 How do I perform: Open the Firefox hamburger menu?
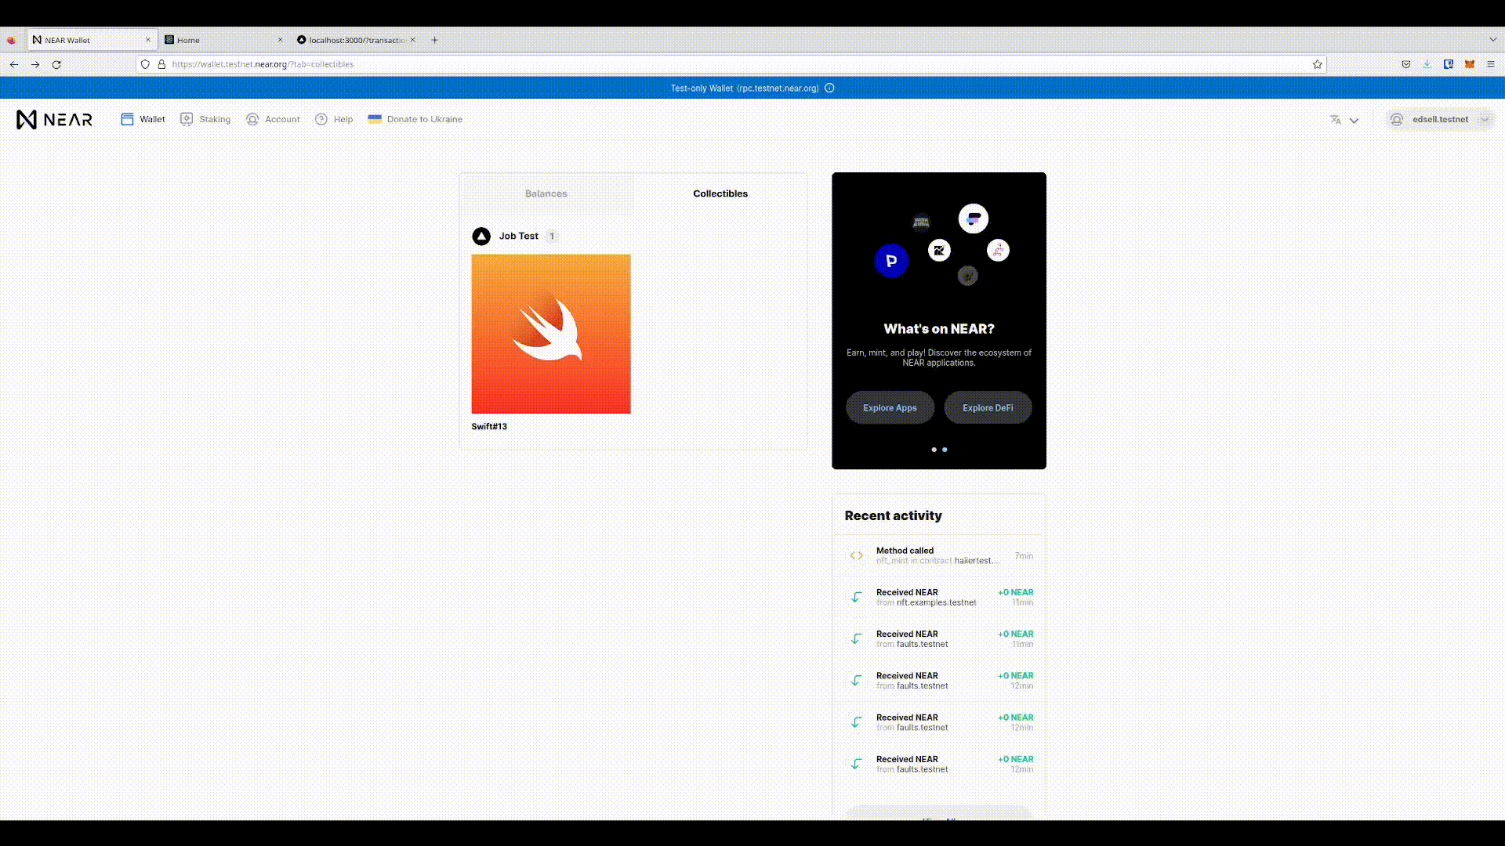(x=1491, y=64)
